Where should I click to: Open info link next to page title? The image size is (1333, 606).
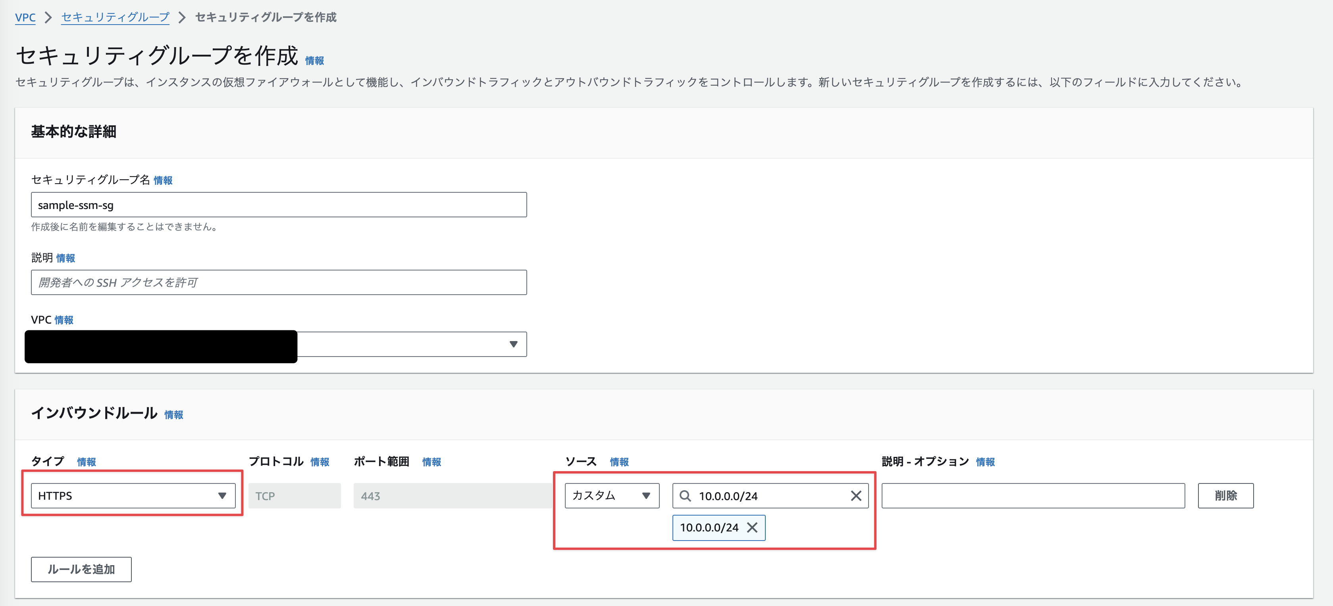click(x=314, y=61)
